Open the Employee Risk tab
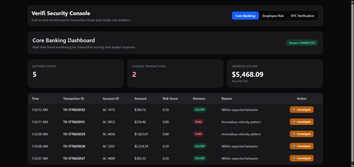The width and height of the screenshot is (354, 167). point(273,16)
